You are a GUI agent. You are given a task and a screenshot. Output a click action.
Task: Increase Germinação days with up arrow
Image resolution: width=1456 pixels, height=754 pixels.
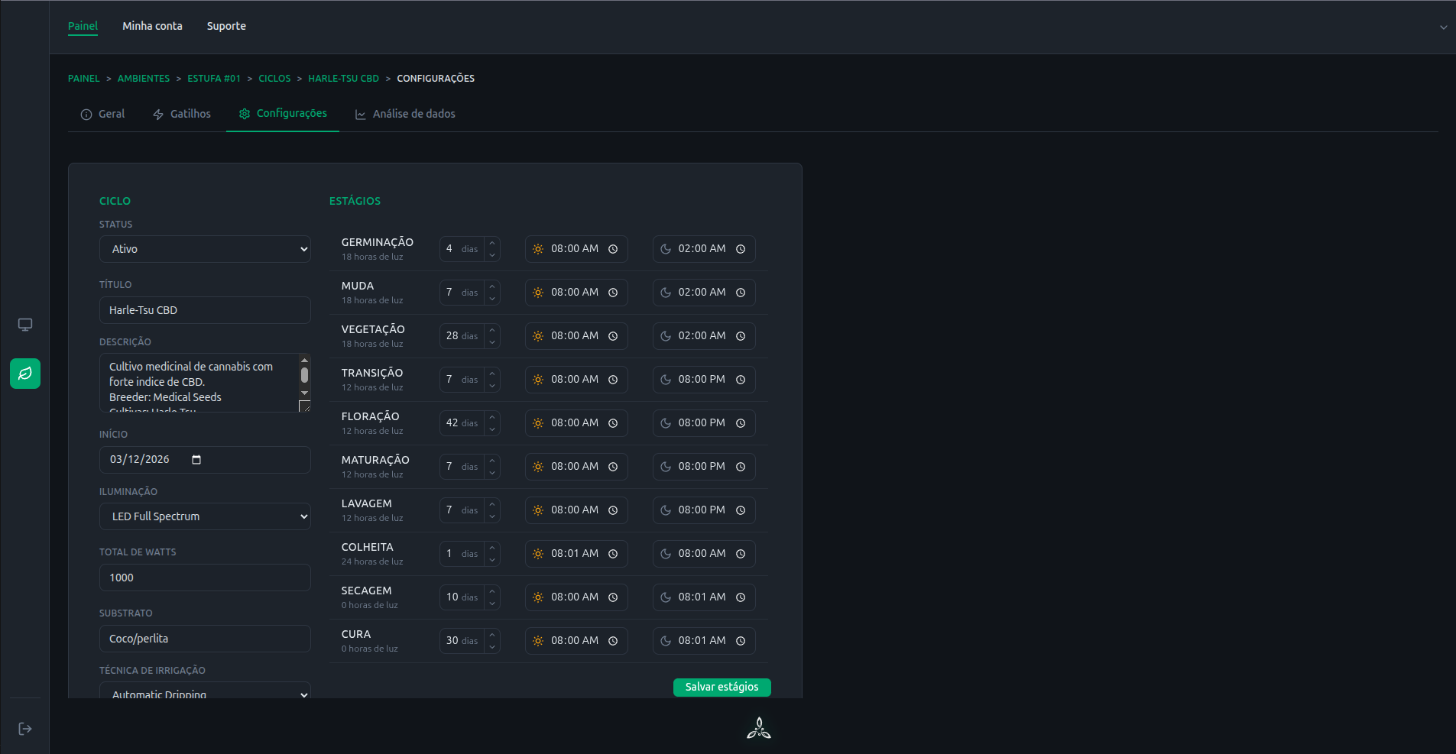click(492, 243)
